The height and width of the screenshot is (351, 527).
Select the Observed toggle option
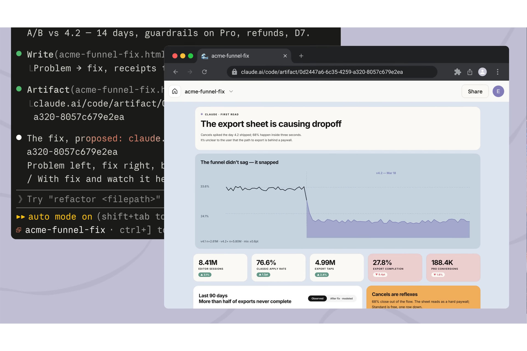[317, 298]
